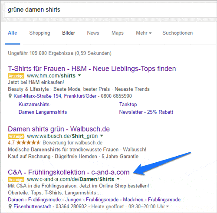Screen dimensions: 217x213
Task: Open the H&M 'T-Shirts für Frauen' ad title
Action: pyautogui.click(x=92, y=69)
